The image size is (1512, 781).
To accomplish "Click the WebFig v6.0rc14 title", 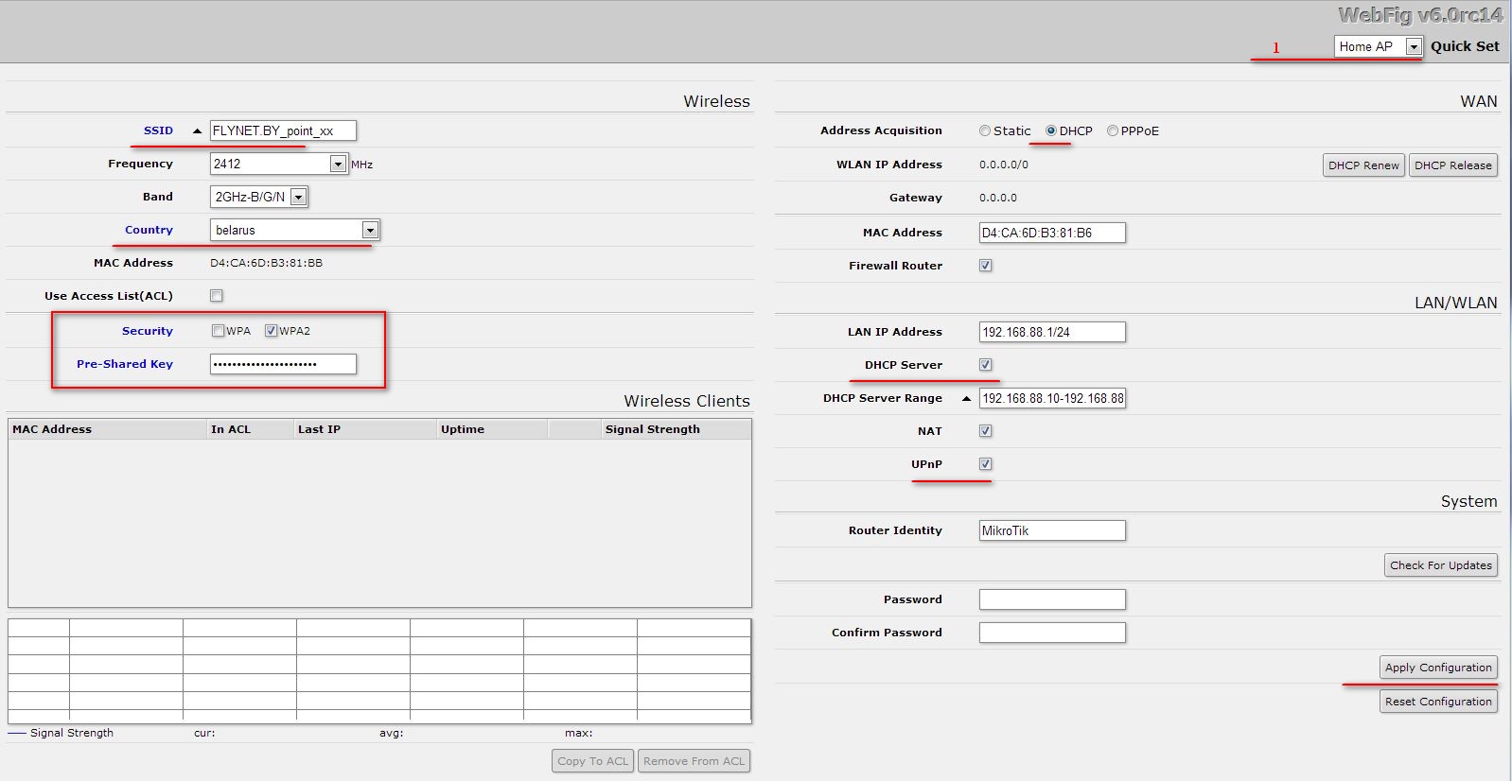I will click(x=1420, y=15).
